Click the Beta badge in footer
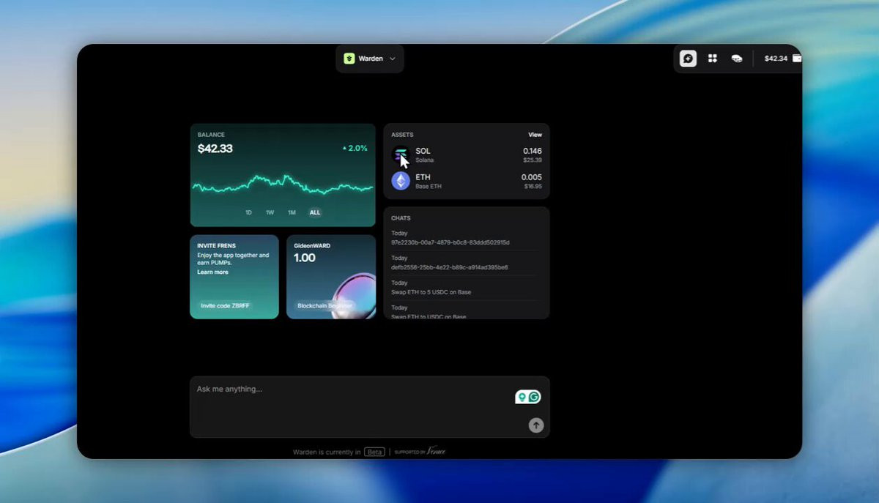 [374, 452]
